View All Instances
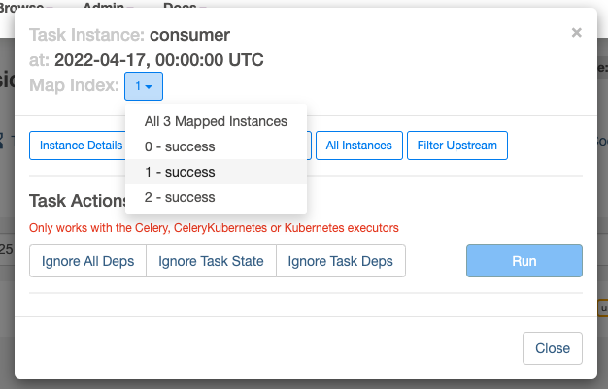Image resolution: width=608 pixels, height=389 pixels. pyautogui.click(x=359, y=146)
